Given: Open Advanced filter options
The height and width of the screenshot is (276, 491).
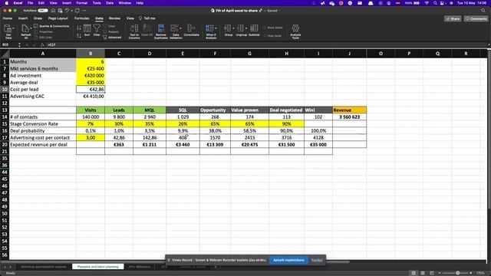Looking at the screenshot, I should click(112, 38).
